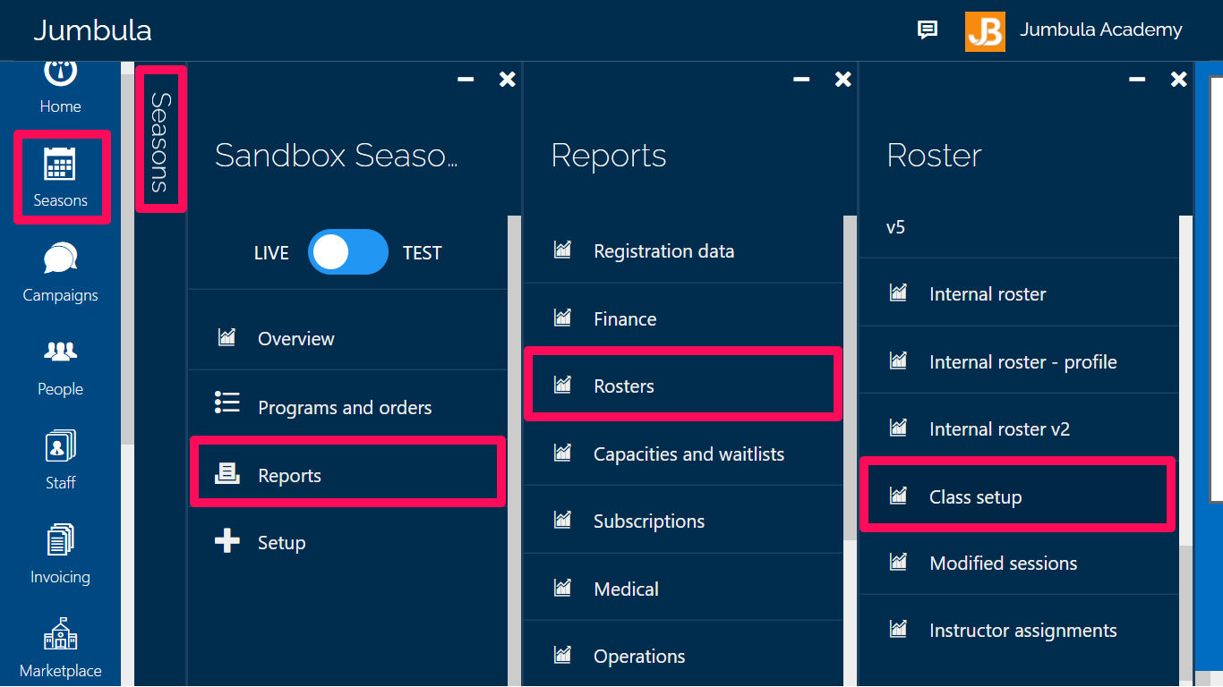Minimize the Sandbox Season panel
This screenshot has width=1223, height=687.
[466, 80]
